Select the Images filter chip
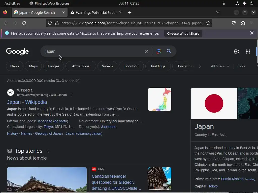The width and height of the screenshot is (258, 193). tap(54, 66)
